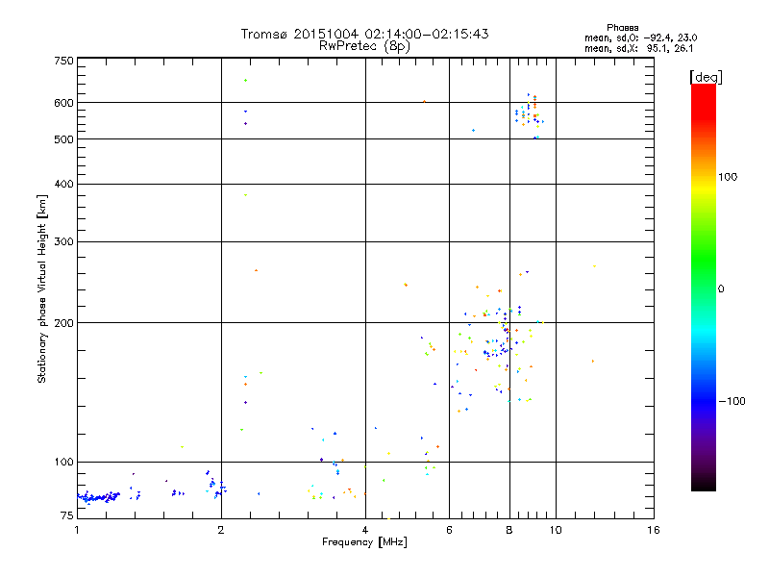Click the 'RwPretec (8p)' subtitle
The height and width of the screenshot is (577, 769).
click(364, 46)
